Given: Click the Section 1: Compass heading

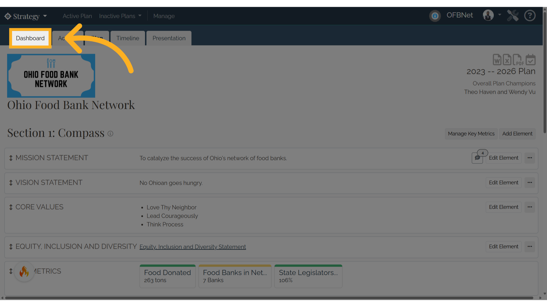Looking at the screenshot, I should pos(56,133).
